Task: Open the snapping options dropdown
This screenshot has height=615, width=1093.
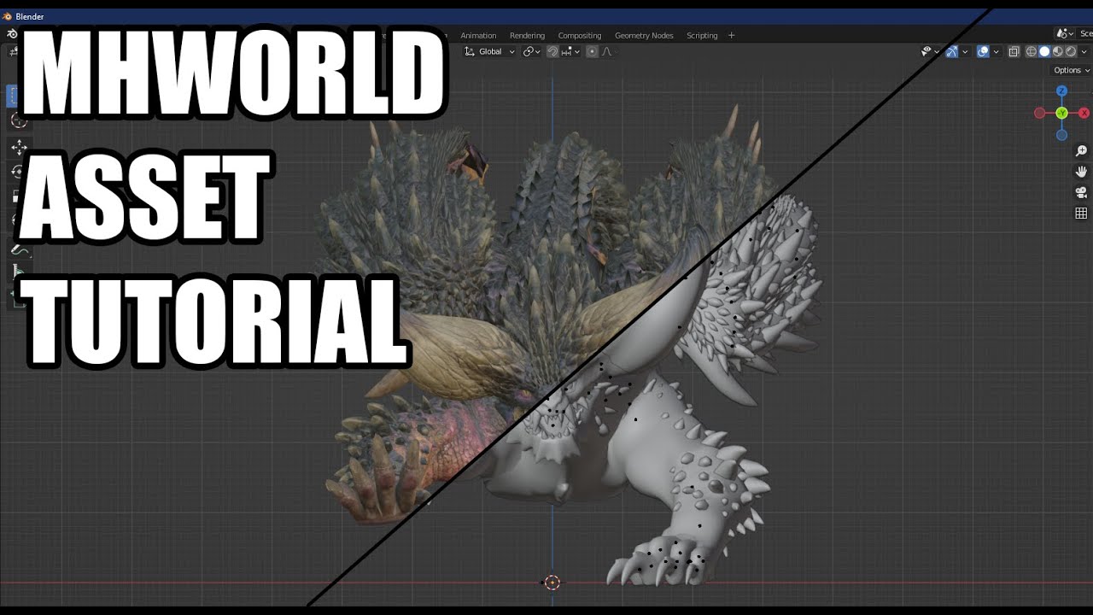Action: [x=570, y=51]
